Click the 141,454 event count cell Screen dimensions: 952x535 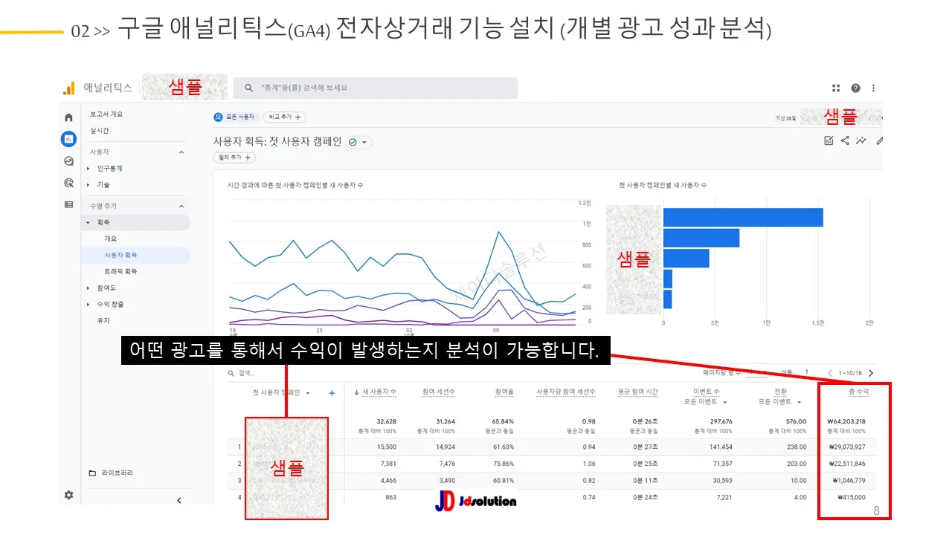click(721, 447)
